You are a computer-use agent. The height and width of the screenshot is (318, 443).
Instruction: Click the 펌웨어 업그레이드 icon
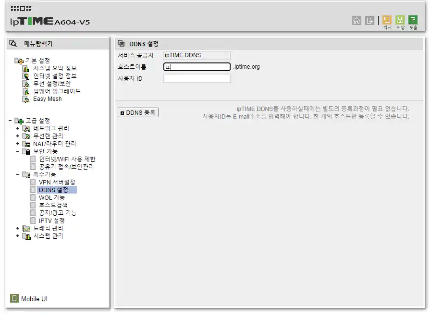point(26,91)
